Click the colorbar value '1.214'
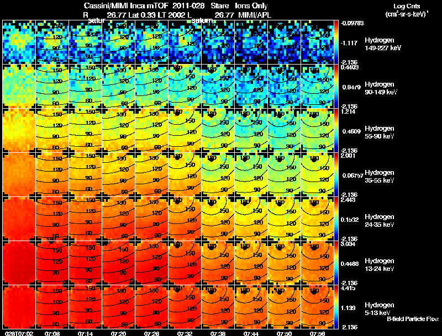 click(x=348, y=111)
